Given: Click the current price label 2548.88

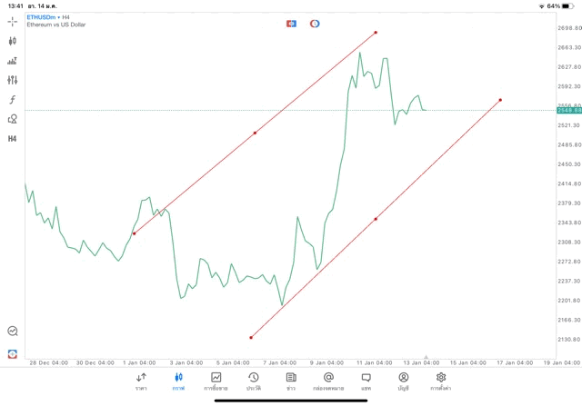Looking at the screenshot, I should point(570,110).
